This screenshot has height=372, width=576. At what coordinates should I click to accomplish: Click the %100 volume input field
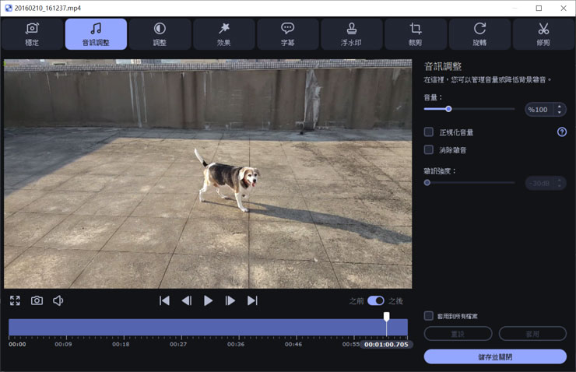pyautogui.click(x=539, y=110)
